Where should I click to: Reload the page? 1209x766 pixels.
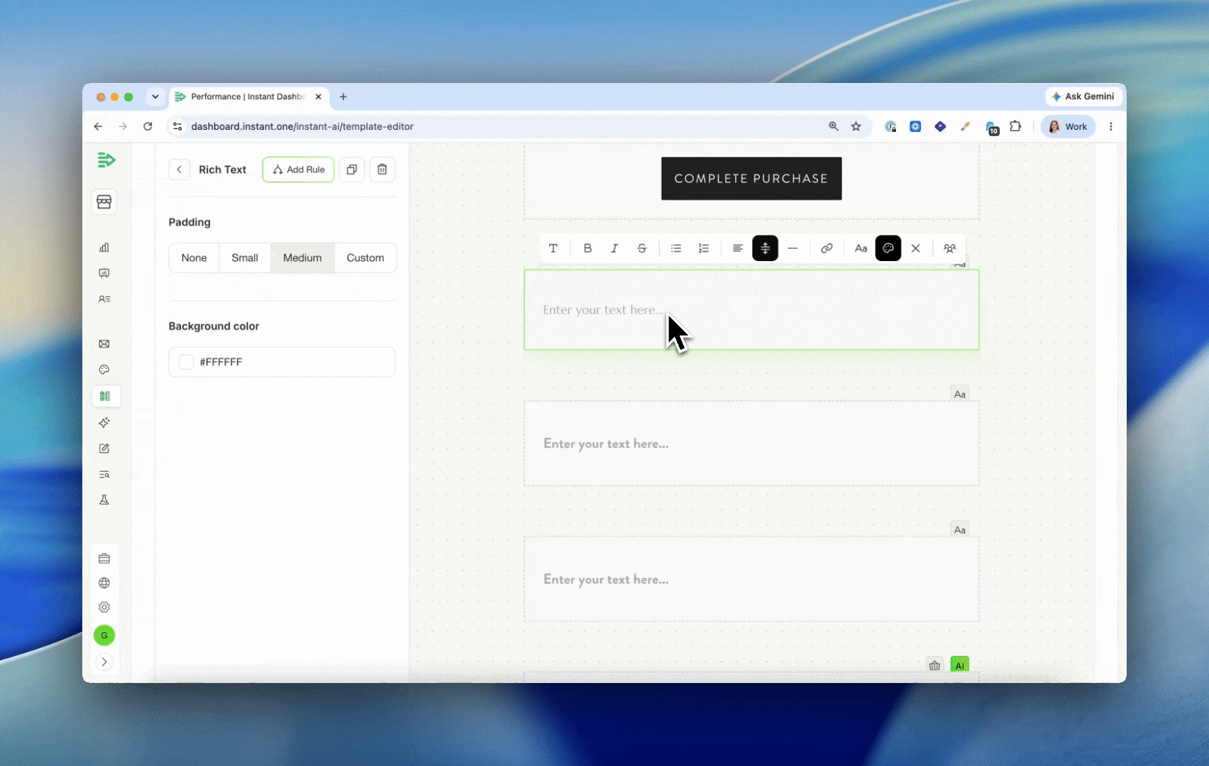pyautogui.click(x=148, y=126)
